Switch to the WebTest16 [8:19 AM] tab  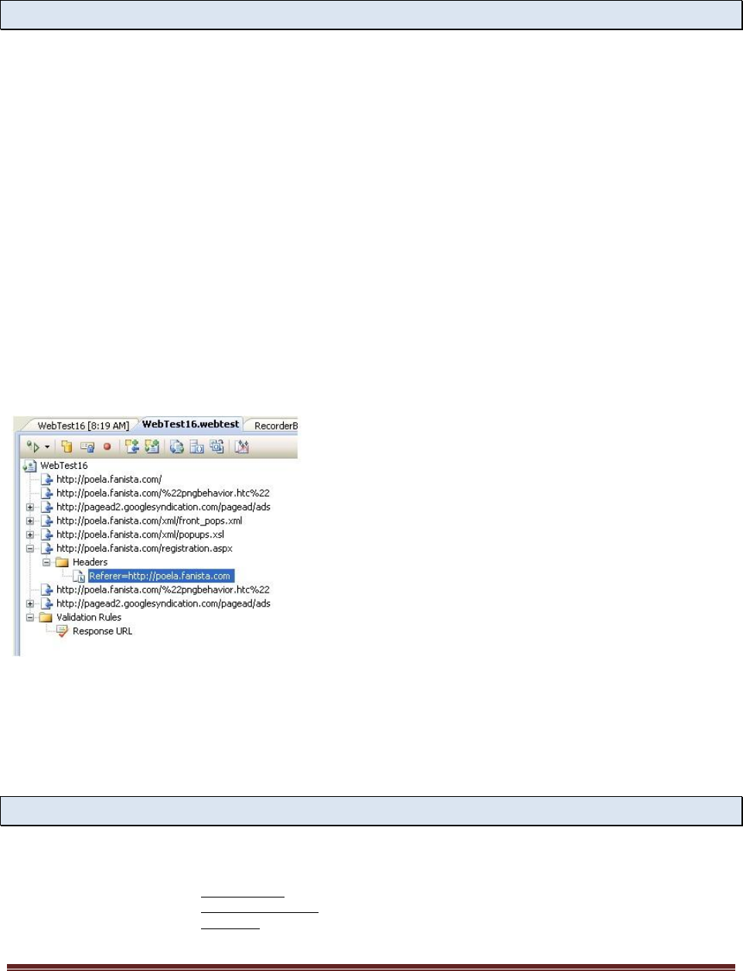tap(83, 426)
